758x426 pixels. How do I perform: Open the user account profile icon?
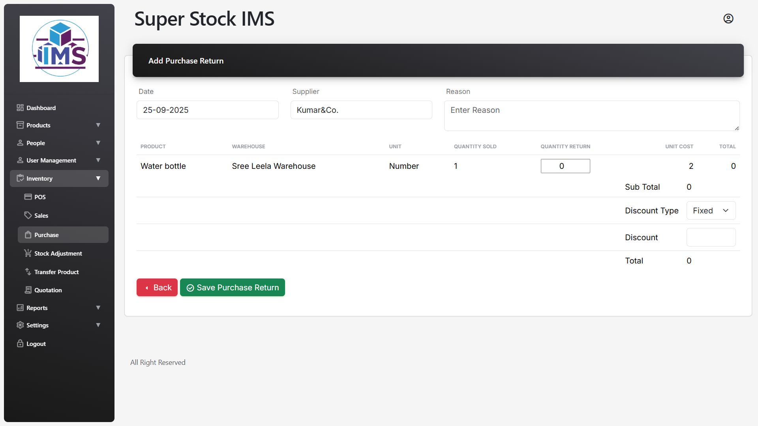728,19
